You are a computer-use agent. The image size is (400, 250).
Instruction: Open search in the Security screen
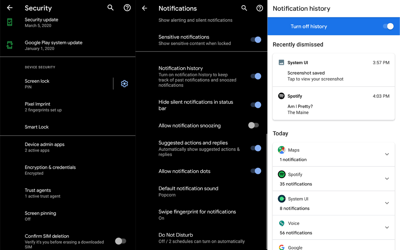pos(111,8)
